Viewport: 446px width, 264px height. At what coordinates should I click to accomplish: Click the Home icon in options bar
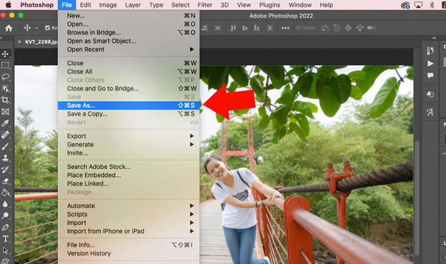click(x=8, y=28)
